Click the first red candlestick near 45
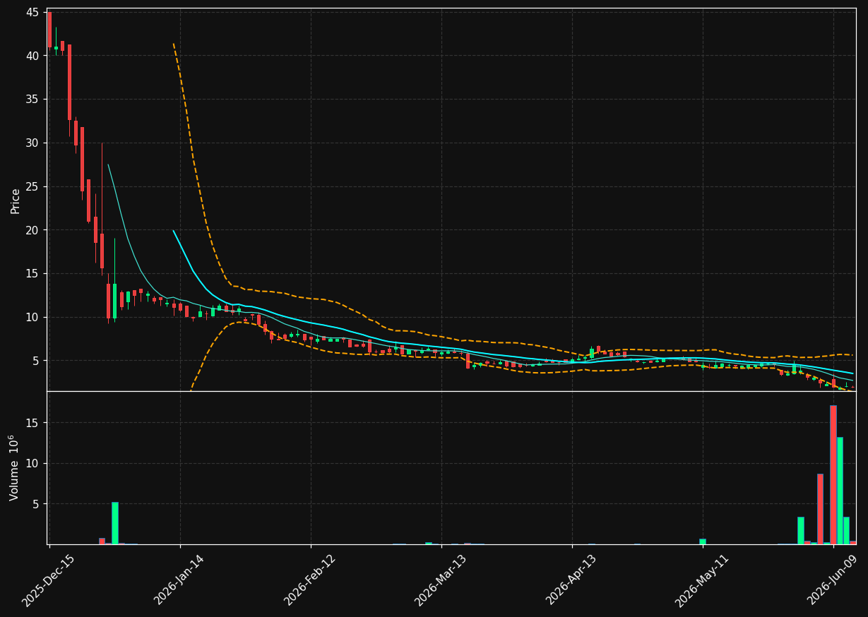This screenshot has height=617, width=868. point(49,30)
